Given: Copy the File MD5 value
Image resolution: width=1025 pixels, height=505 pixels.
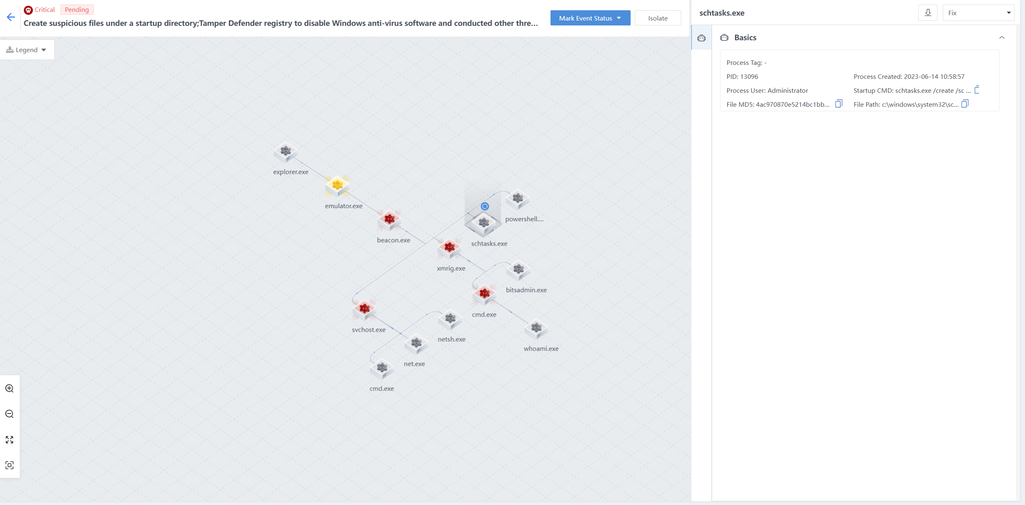Looking at the screenshot, I should (839, 104).
